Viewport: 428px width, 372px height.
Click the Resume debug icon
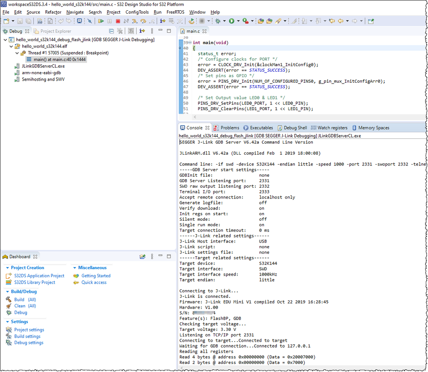(x=101, y=21)
